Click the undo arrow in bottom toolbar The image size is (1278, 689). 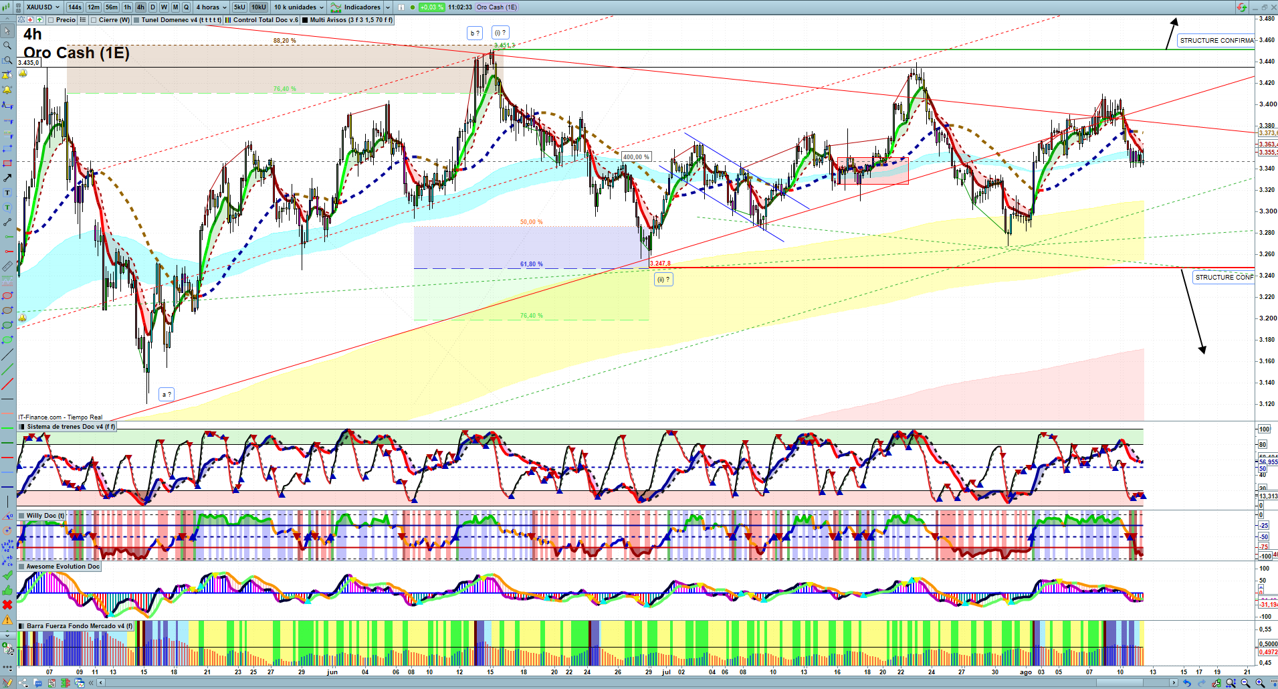1186,683
